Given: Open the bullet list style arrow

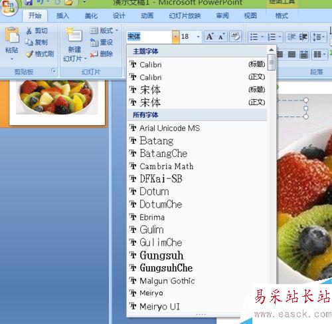Looking at the screenshot, I should pos(262,37).
